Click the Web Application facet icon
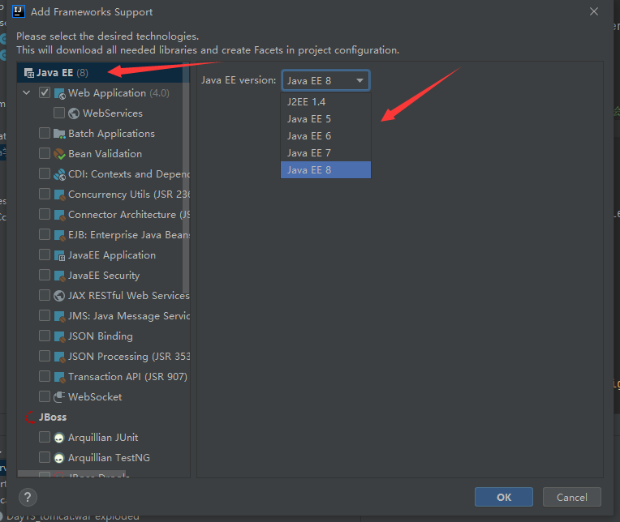Viewport: 620px width, 522px height. click(59, 93)
